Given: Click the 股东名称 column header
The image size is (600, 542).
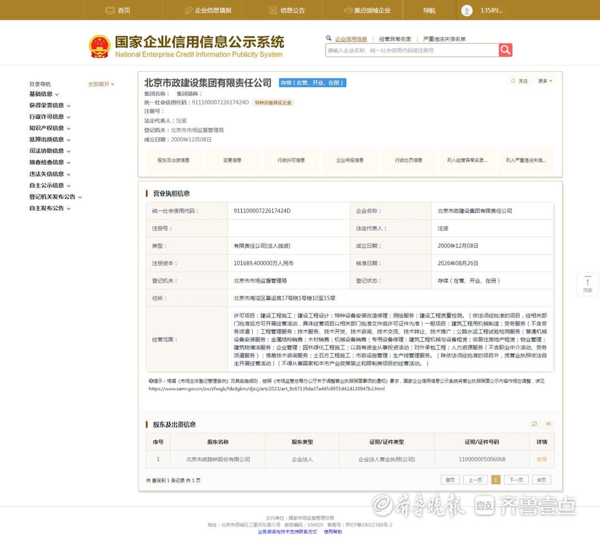Looking at the screenshot, I should 218,442.
